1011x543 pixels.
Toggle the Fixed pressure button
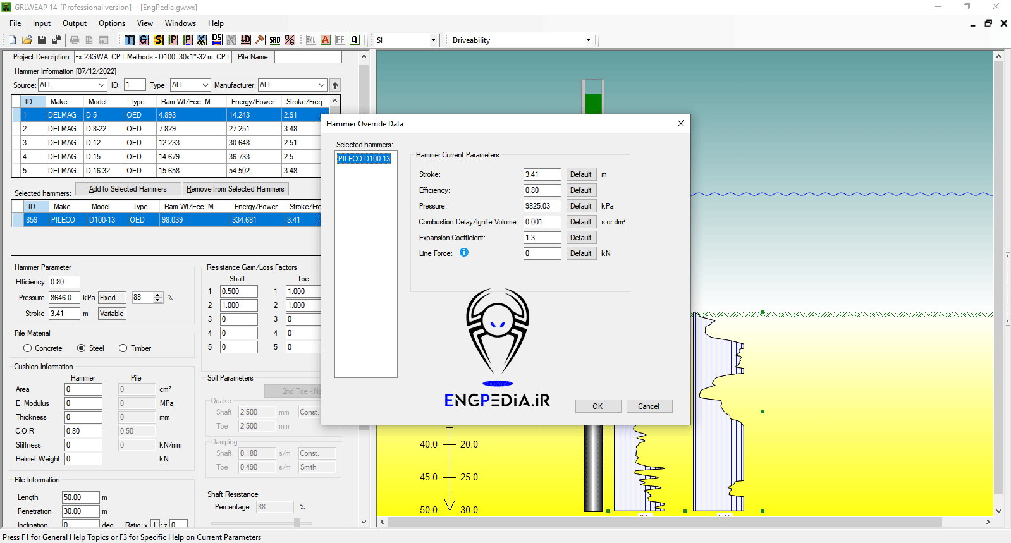[112, 298]
